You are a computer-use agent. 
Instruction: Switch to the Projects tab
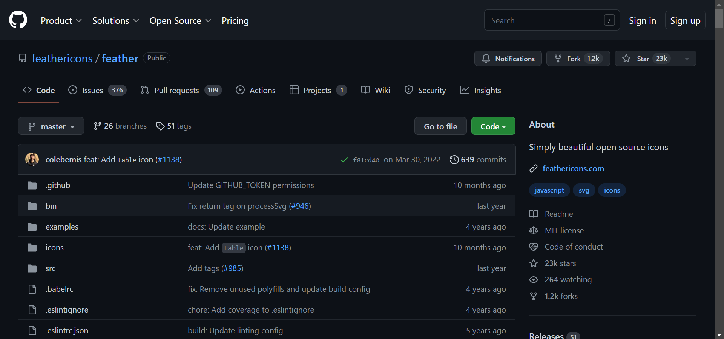[x=318, y=91]
